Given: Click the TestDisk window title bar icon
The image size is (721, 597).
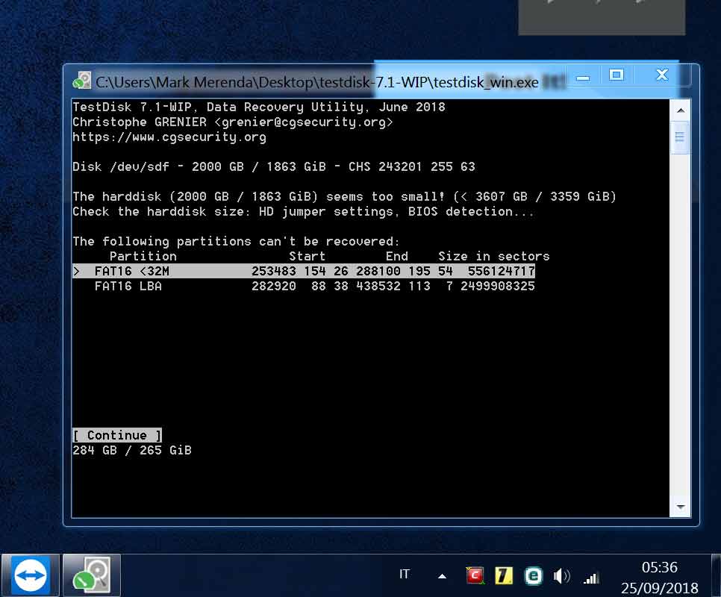Looking at the screenshot, I should tap(82, 81).
